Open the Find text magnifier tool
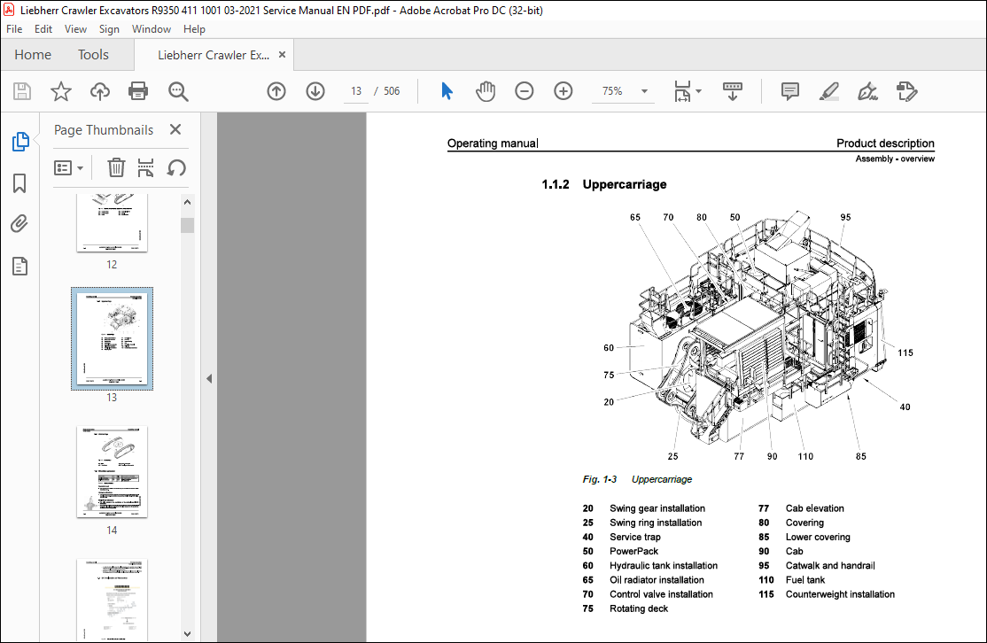Image resolution: width=987 pixels, height=643 pixels. click(178, 91)
